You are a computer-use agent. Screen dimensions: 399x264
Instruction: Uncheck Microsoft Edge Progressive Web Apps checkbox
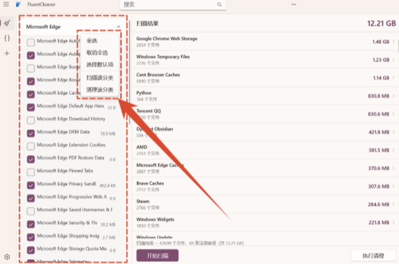click(x=31, y=198)
